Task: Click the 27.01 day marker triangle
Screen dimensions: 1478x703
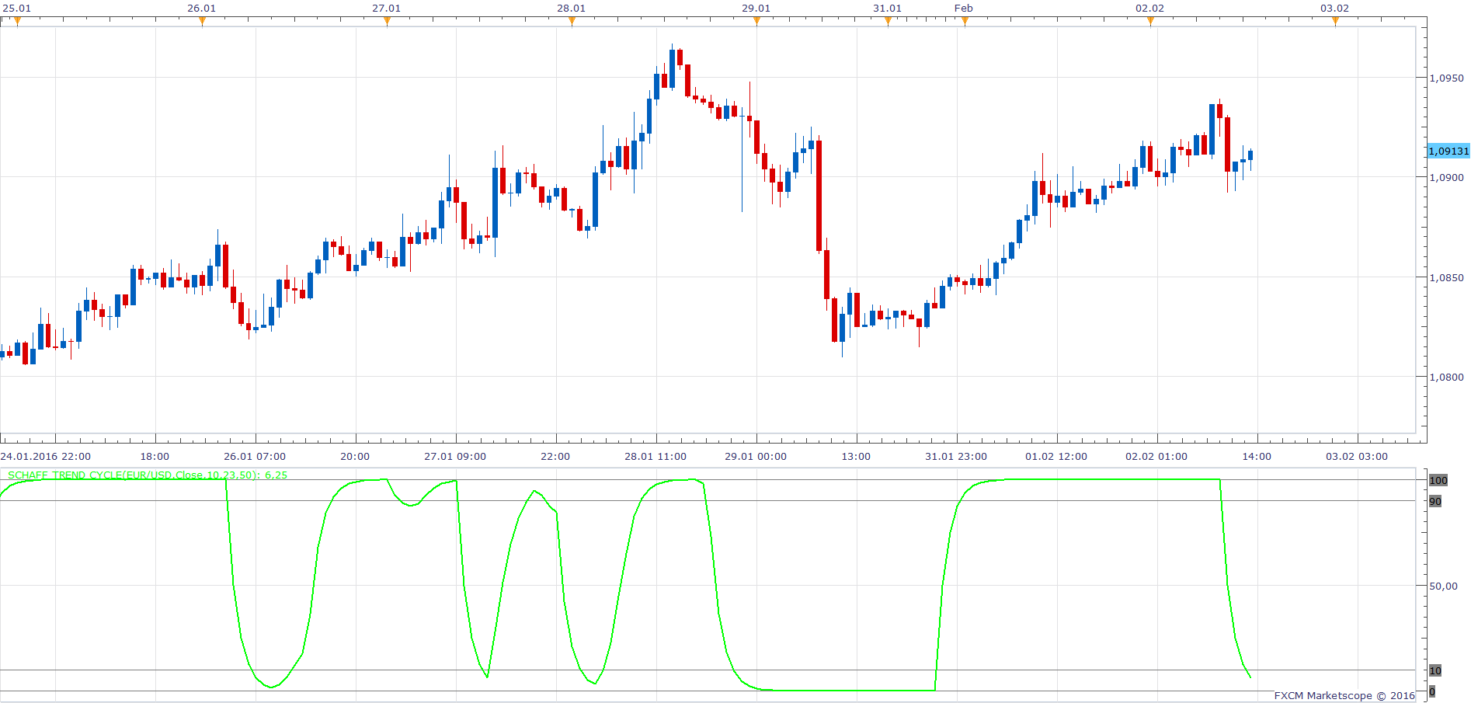Action: pos(387,22)
